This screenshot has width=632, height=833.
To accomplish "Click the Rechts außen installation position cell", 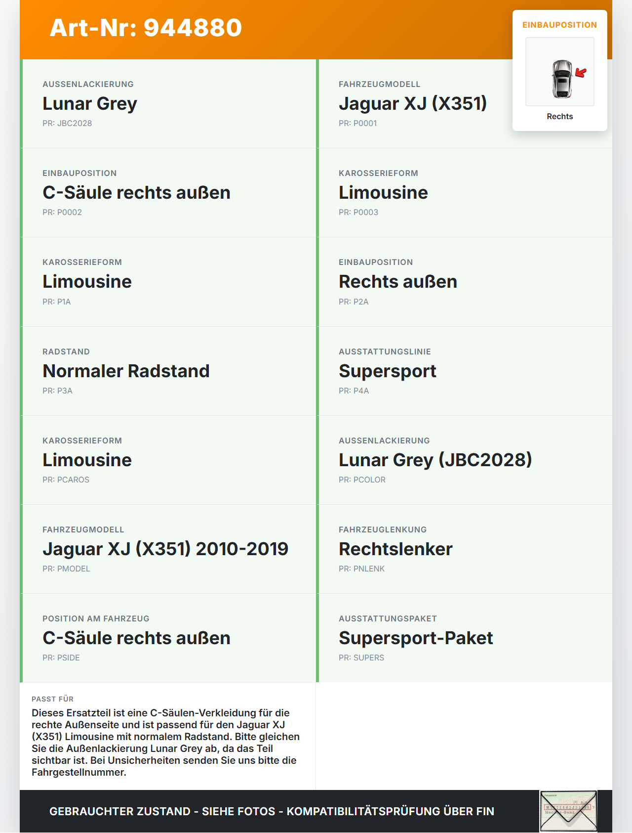I will point(464,282).
